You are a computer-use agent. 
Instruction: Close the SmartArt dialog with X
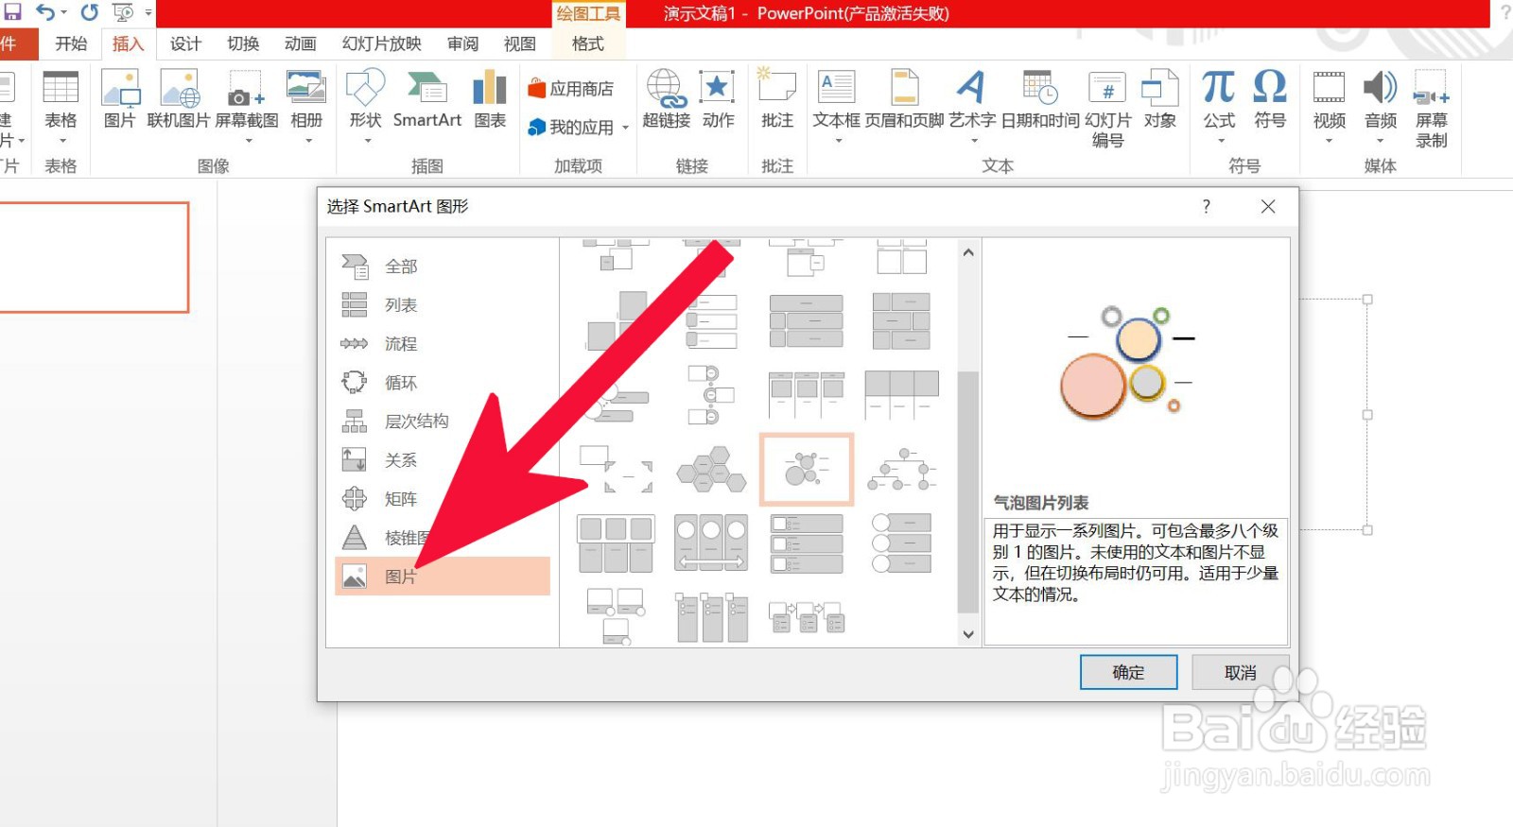pos(1268,206)
